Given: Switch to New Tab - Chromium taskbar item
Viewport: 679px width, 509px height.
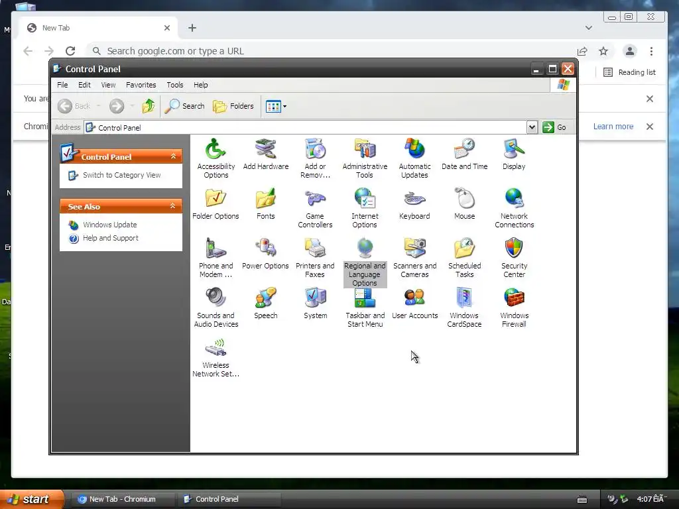Looking at the screenshot, I should coord(122,499).
